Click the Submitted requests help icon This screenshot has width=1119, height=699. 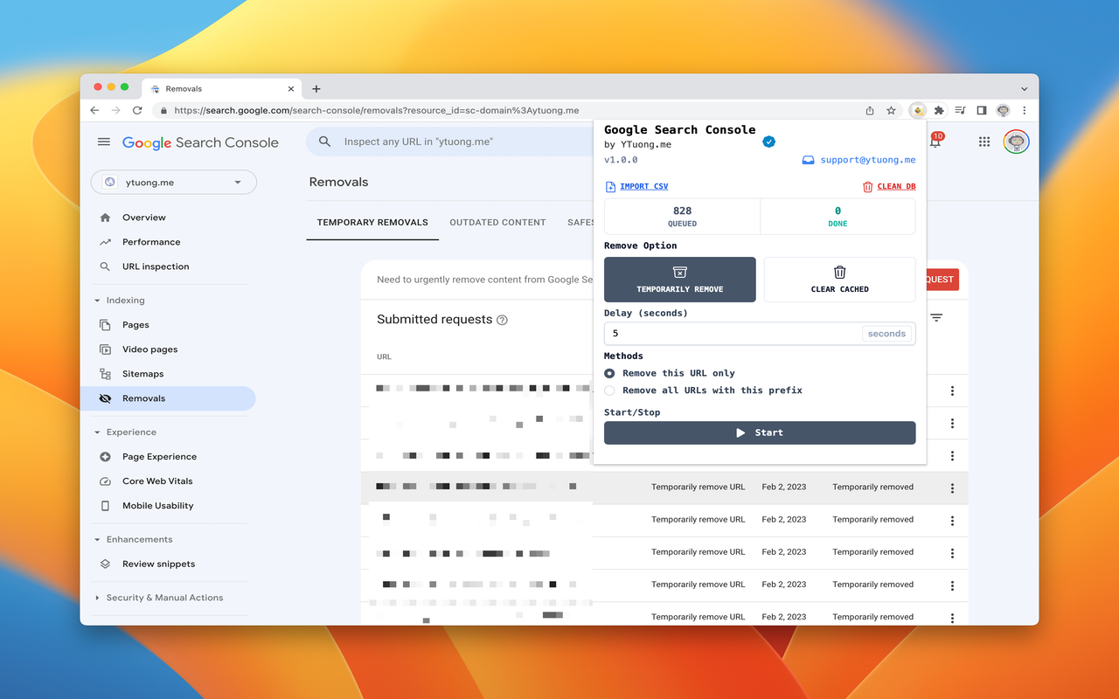click(x=502, y=320)
